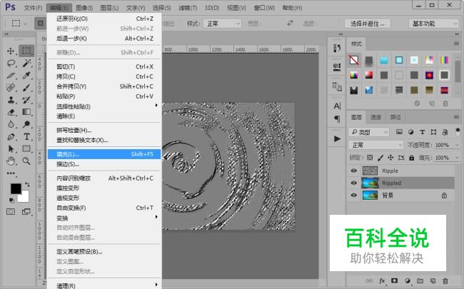
Task: Select the Horizontal Type tool
Action: pyautogui.click(x=26, y=137)
